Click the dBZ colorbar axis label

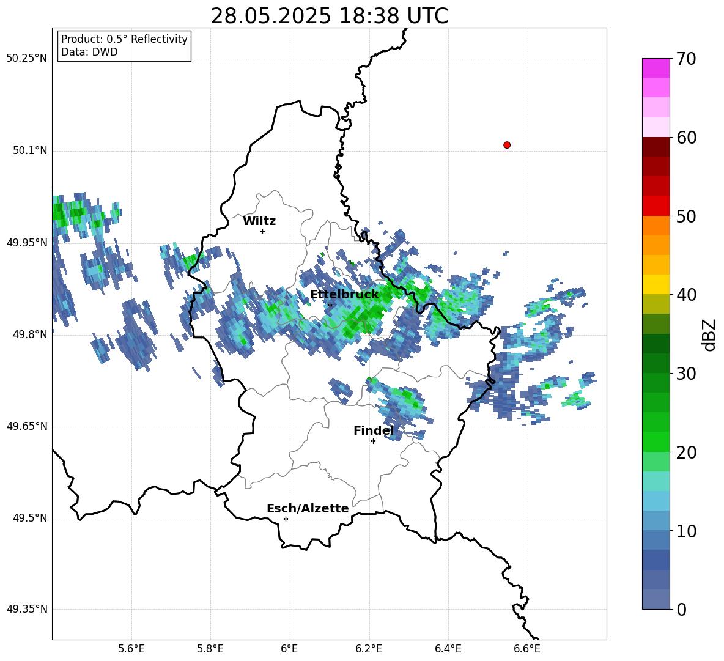(x=709, y=334)
